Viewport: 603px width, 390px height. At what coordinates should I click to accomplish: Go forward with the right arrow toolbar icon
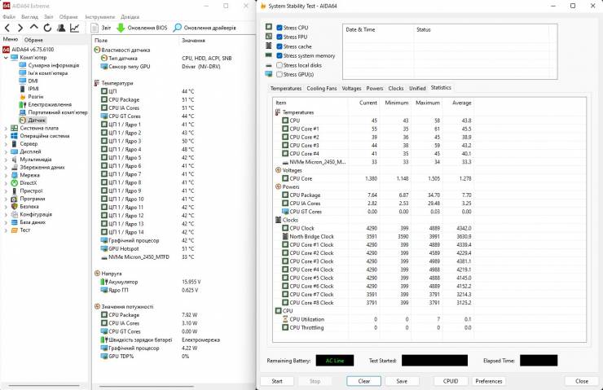20,28
